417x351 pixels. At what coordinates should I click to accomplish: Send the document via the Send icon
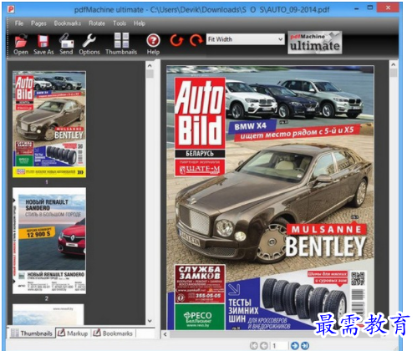pyautogui.click(x=66, y=44)
